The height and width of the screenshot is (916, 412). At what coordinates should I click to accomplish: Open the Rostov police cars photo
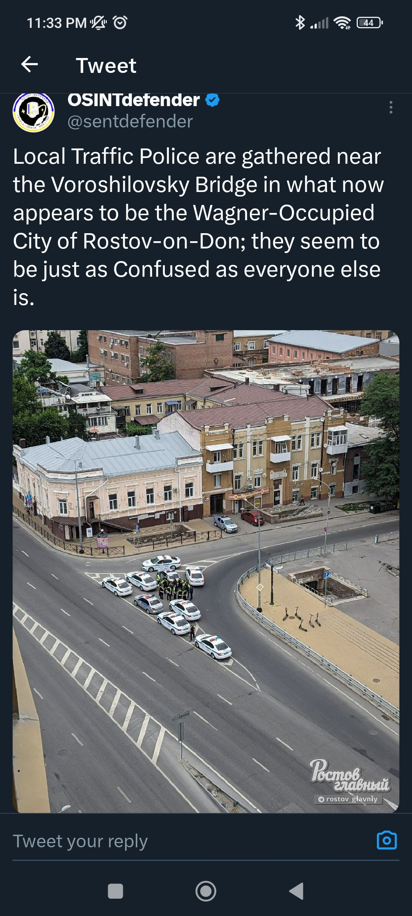coord(206,571)
